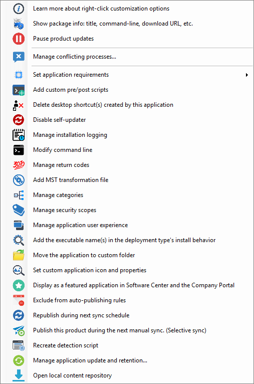Click the red 3010 return codes icon
254x384 pixels.
click(19, 165)
